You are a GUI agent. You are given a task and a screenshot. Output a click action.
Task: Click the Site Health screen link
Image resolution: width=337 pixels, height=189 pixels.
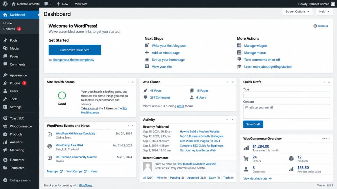click(104, 110)
